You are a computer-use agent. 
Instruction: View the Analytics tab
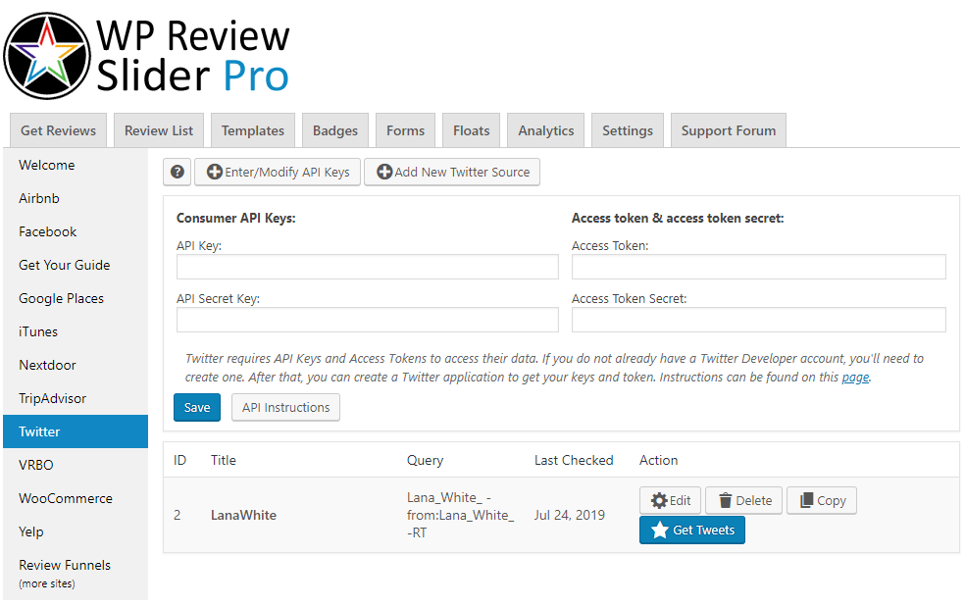click(x=546, y=130)
